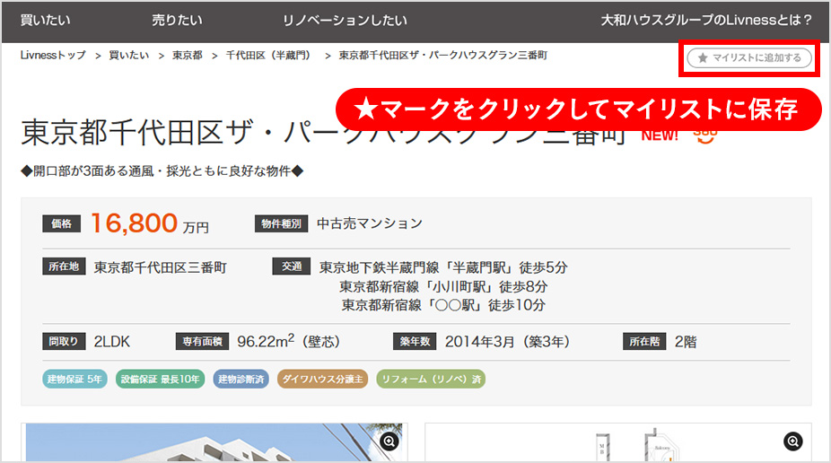The height and width of the screenshot is (463, 831).
Task: Click the 2階 floor value
Action: 686,342
